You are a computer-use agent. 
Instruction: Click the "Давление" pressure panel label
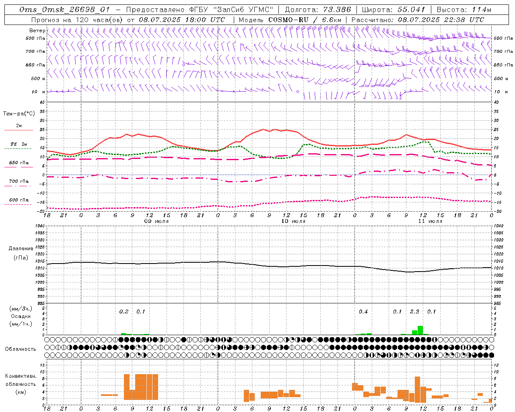(21, 249)
